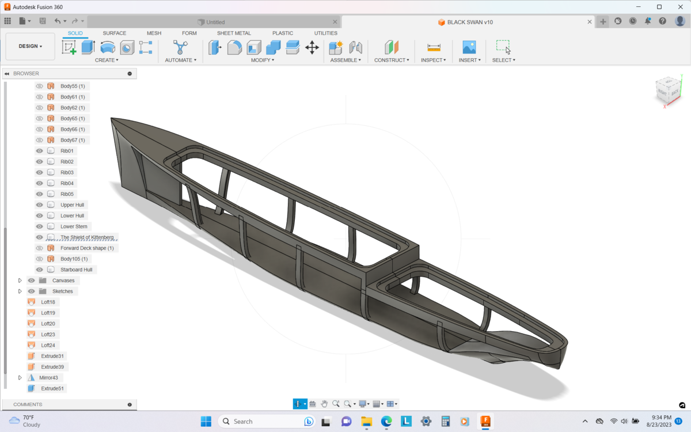Hide the Starboard Hull body
Image resolution: width=691 pixels, height=432 pixels.
(x=40, y=270)
